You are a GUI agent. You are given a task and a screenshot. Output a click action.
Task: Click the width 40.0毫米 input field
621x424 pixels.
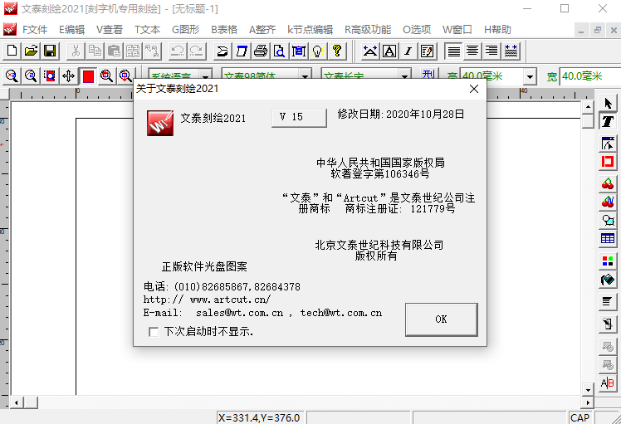[x=590, y=76]
